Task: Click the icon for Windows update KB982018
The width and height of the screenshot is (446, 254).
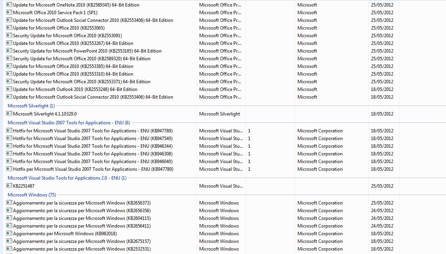Action: [x=9, y=233]
